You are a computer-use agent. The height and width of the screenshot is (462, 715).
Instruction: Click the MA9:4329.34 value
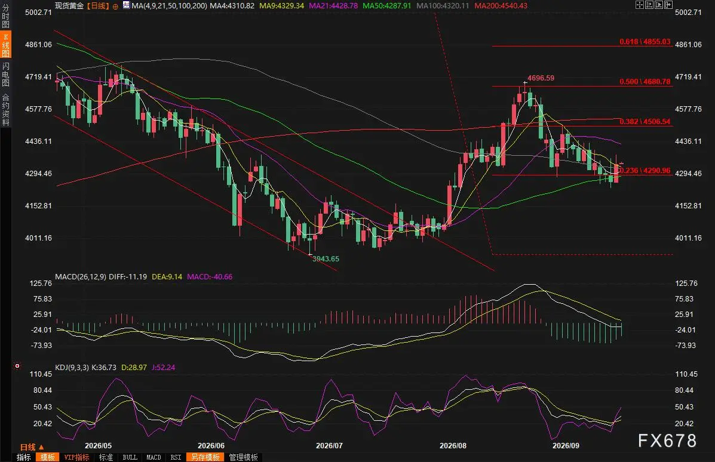point(281,5)
